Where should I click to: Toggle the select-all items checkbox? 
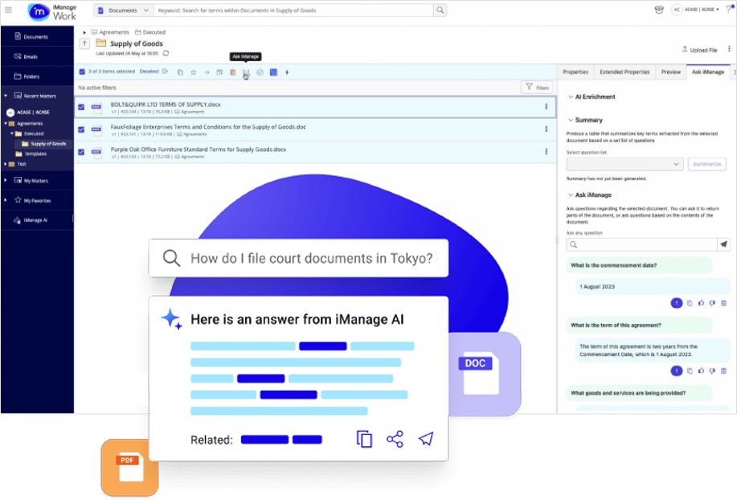tap(82, 72)
